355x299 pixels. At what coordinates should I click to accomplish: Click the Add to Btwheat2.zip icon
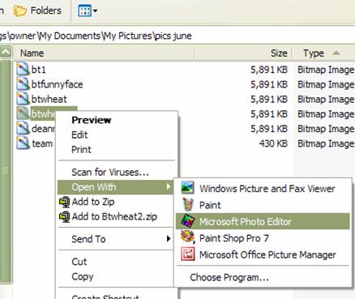click(x=65, y=216)
